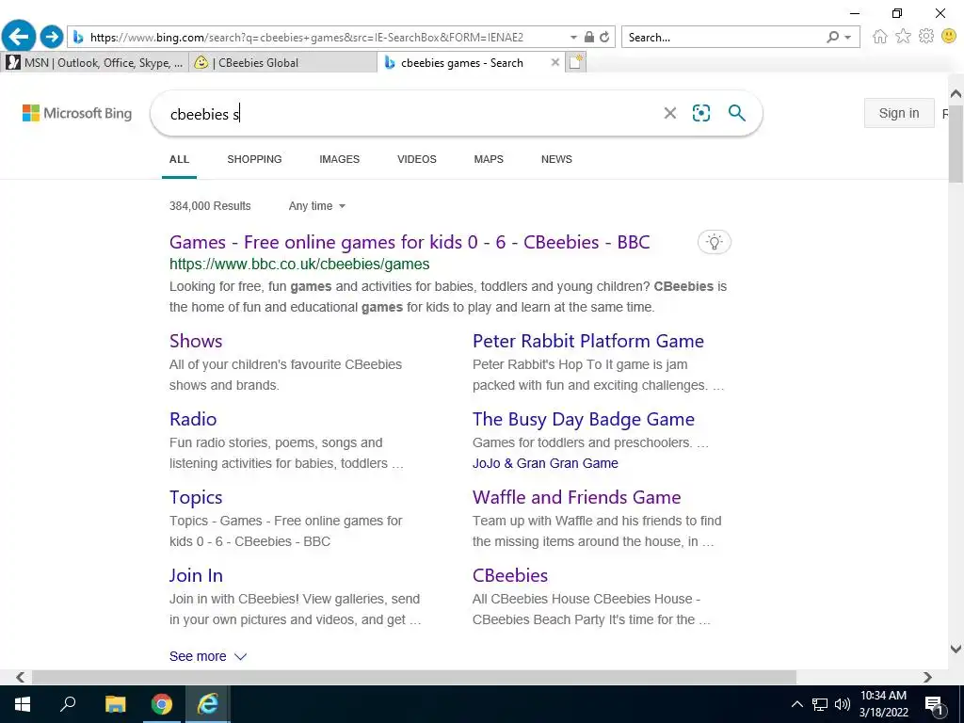Open the CBeebies sitelink
The height and width of the screenshot is (723, 964).
pos(510,575)
